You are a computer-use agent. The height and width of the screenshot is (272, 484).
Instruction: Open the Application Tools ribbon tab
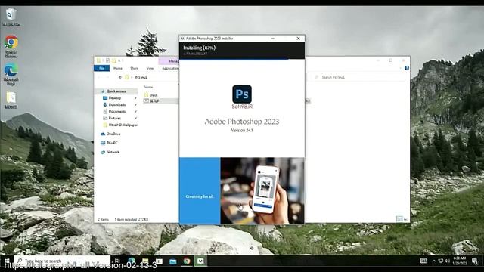pyautogui.click(x=170, y=68)
